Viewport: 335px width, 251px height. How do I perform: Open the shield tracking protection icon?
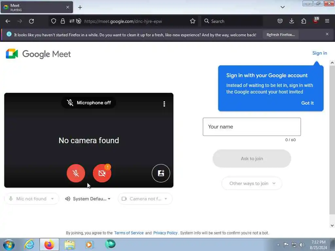pos(54,21)
